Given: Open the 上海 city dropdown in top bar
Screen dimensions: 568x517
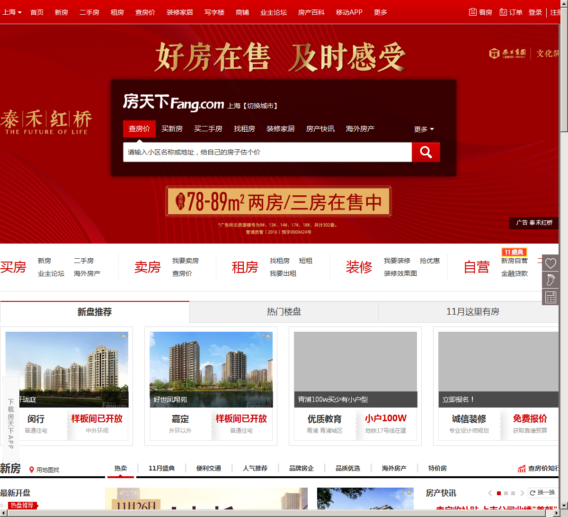Looking at the screenshot, I should click(12, 12).
